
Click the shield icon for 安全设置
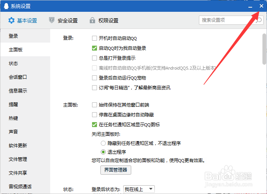[52, 20]
